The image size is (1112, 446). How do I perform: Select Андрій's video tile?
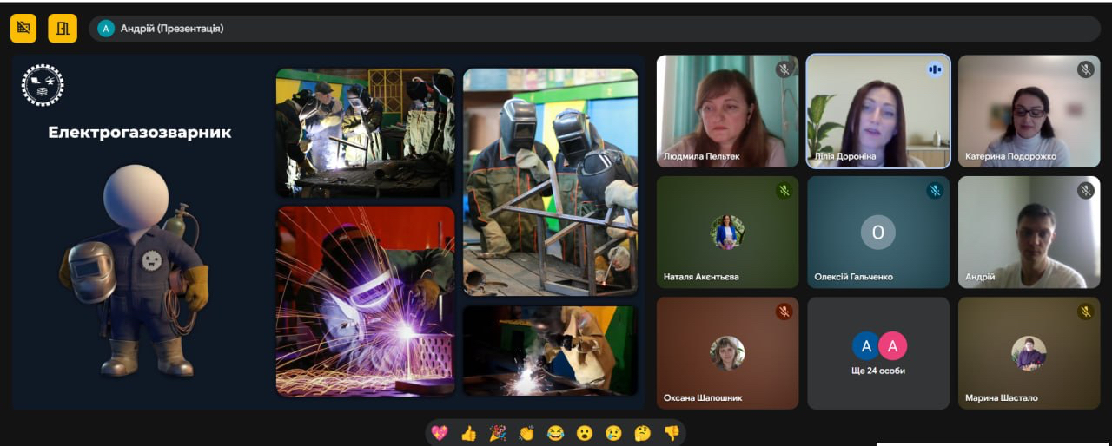(1029, 233)
